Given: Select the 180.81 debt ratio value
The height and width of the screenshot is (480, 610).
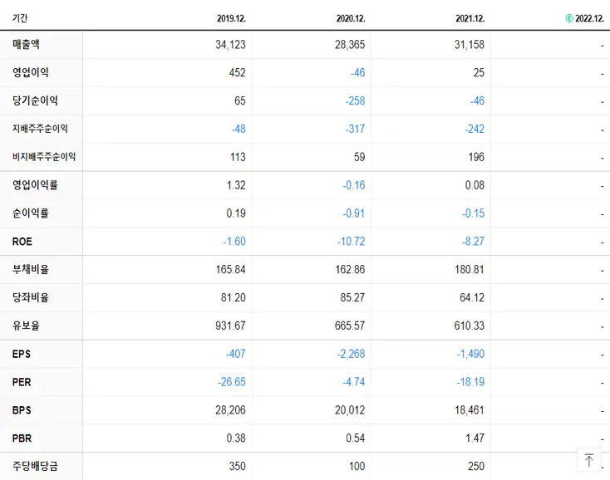Looking at the screenshot, I should tap(470, 270).
